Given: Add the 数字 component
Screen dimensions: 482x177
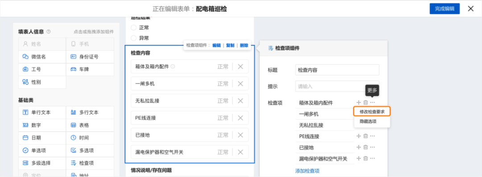Looking at the screenshot, I should pyautogui.click(x=42, y=125).
